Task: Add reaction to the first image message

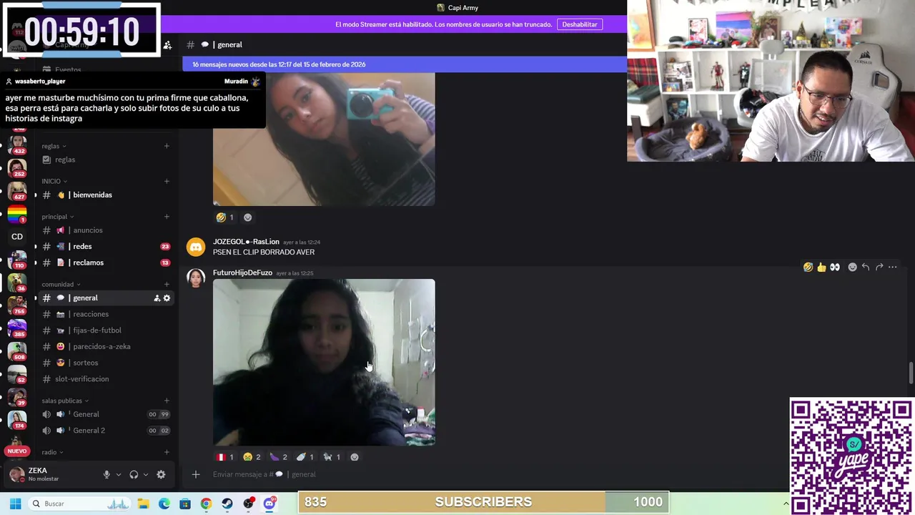Action: coord(247,217)
